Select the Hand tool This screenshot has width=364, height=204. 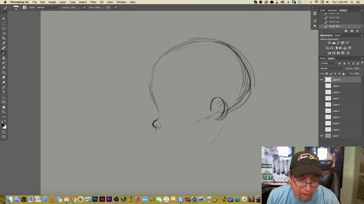point(3,107)
